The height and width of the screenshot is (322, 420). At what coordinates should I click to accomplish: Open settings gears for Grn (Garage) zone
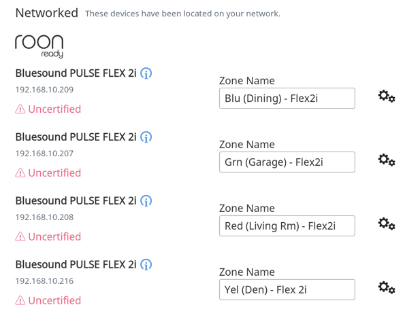387,160
